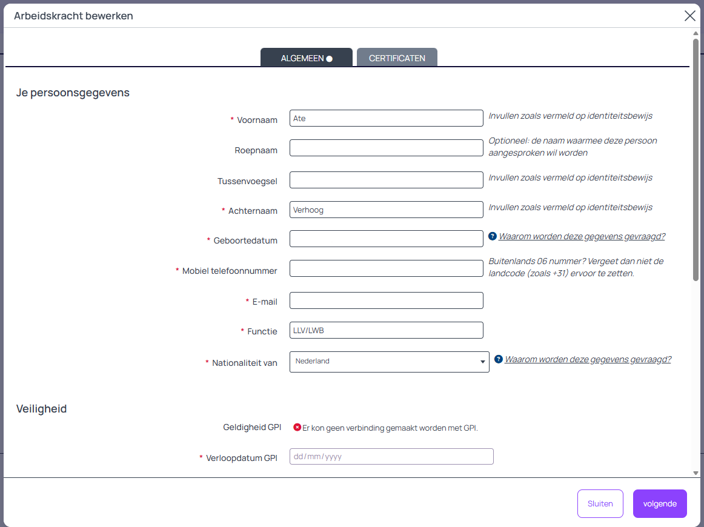Close the Arbeidskracht bewerken dialog with X
704x527 pixels.
click(x=689, y=16)
